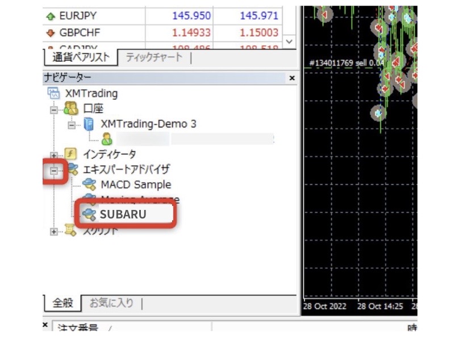Click the スクリプト scroll icon
Screen dimensions: 459x337
pyautogui.click(x=70, y=230)
